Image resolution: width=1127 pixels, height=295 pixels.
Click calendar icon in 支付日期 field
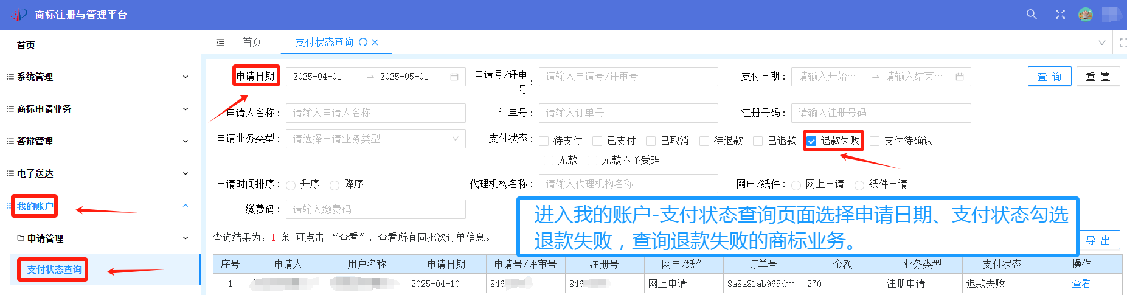(x=959, y=77)
